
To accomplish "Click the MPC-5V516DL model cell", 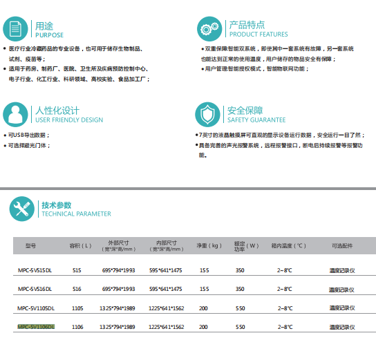I will coord(35,289).
